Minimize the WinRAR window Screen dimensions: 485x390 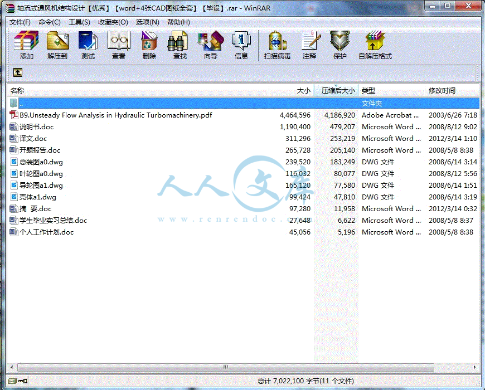[433, 6]
